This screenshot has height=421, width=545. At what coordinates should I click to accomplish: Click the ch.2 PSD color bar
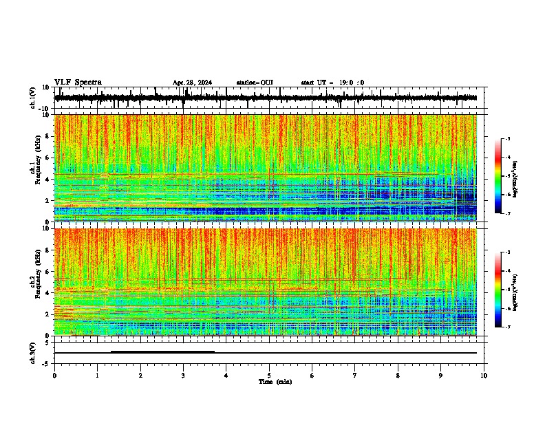[498, 290]
